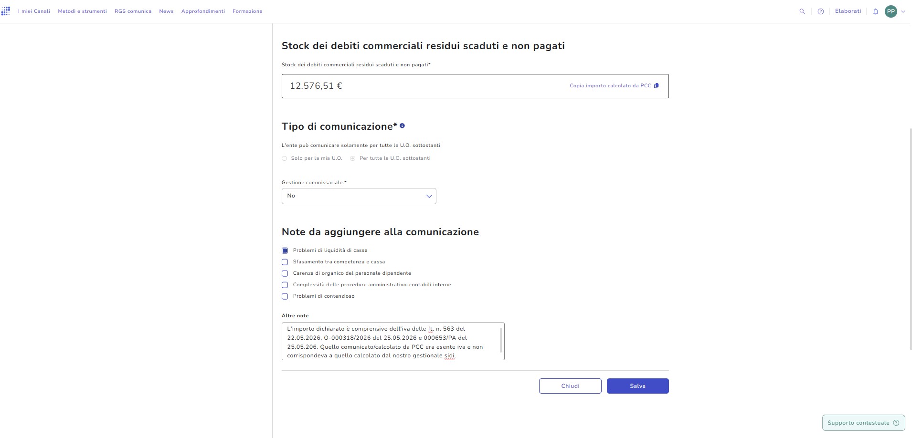Click the Altre note textarea scrollbar
Viewport: 912px width, 438px height.
tap(501, 340)
